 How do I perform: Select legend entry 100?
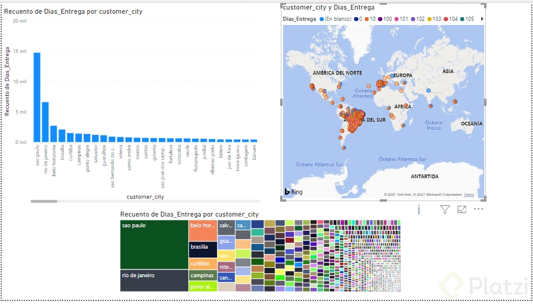pos(385,19)
